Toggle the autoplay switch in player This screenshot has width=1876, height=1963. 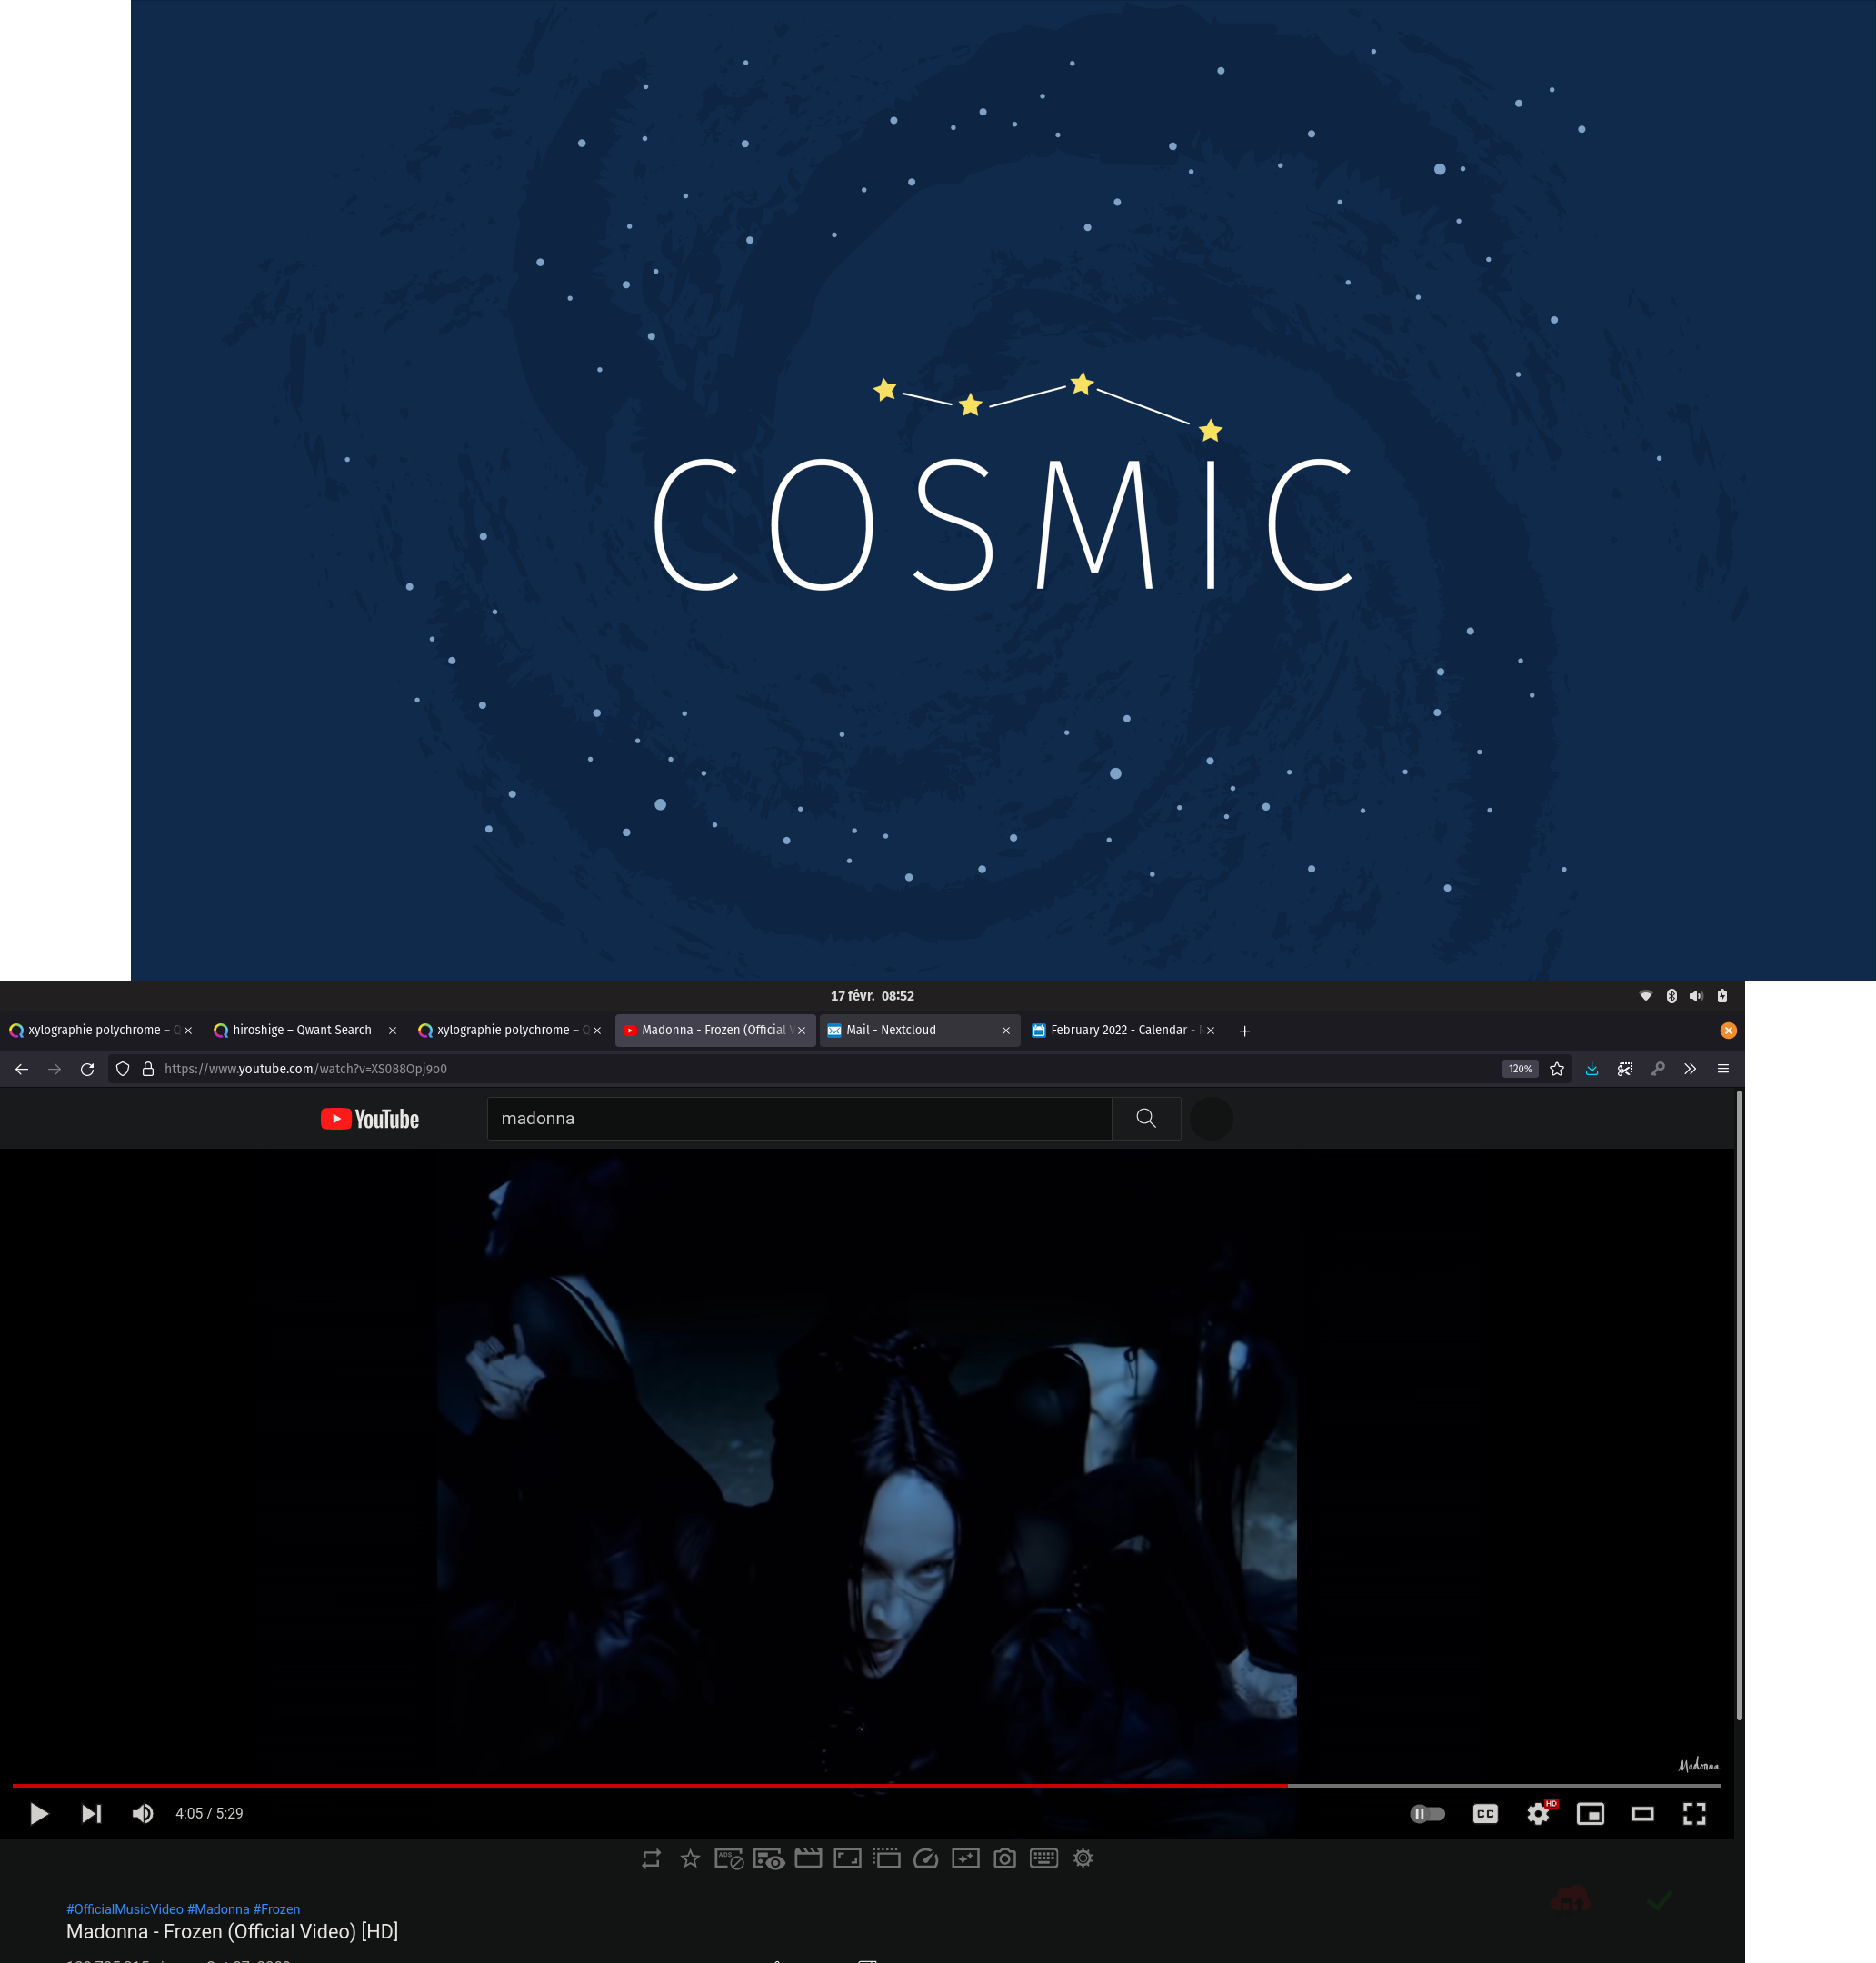tap(1427, 1813)
